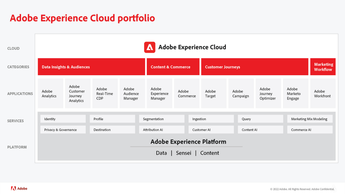Select the Data Insights & Audiences category

point(91,67)
